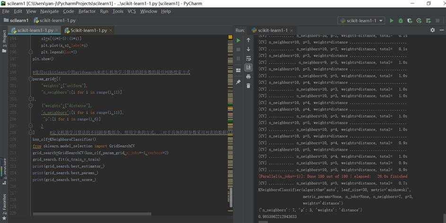Run scikit-learn1-1 from the main toolbar
This screenshot has width=446, height=223.
tap(392, 21)
